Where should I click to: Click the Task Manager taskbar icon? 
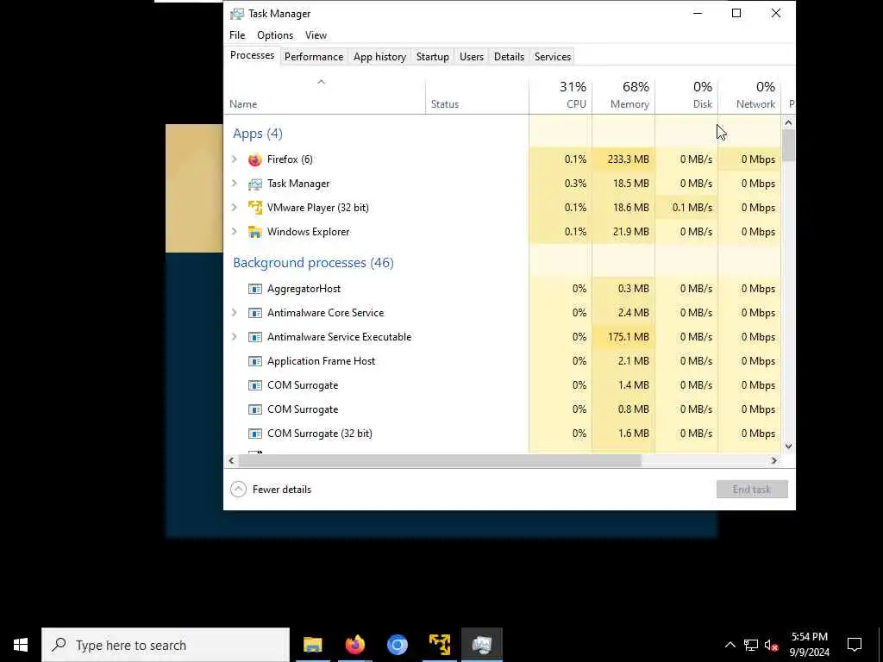(x=481, y=645)
